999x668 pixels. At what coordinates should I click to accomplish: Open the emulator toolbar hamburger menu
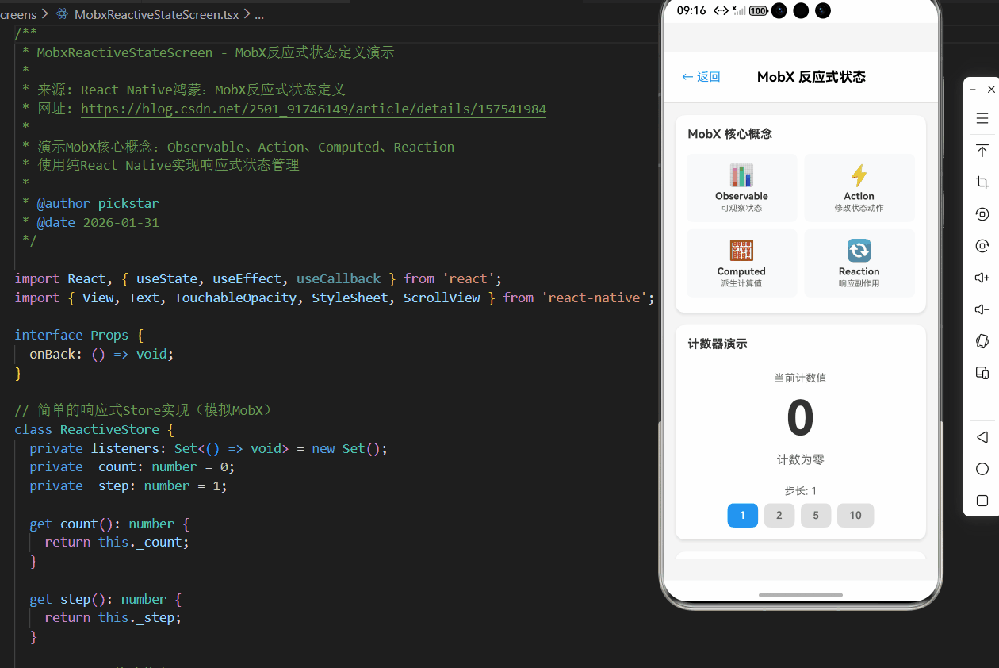pos(982,119)
